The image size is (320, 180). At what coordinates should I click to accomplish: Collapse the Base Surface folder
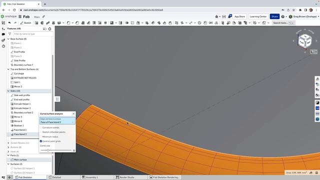point(8,39)
